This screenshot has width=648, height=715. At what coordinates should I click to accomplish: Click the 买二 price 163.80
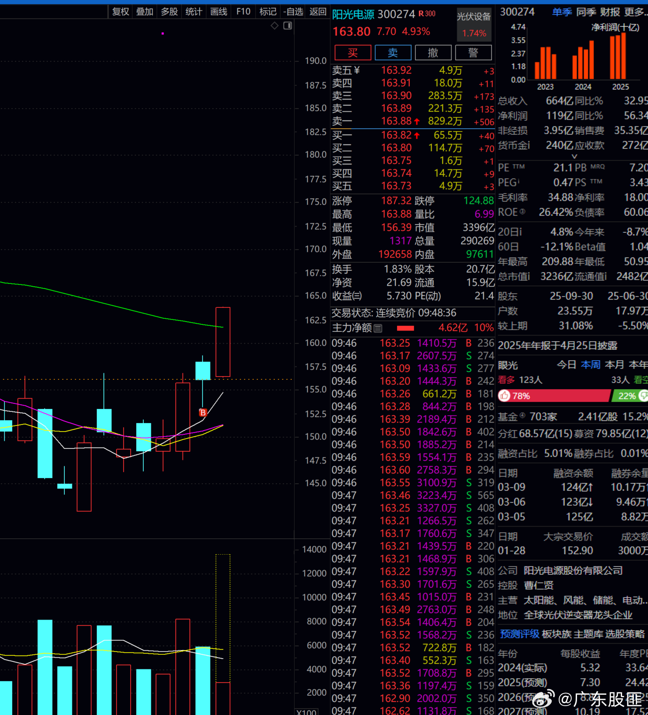(x=396, y=148)
